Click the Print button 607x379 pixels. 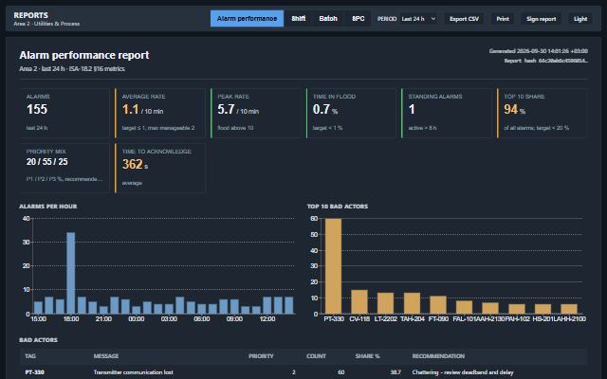[x=503, y=19]
